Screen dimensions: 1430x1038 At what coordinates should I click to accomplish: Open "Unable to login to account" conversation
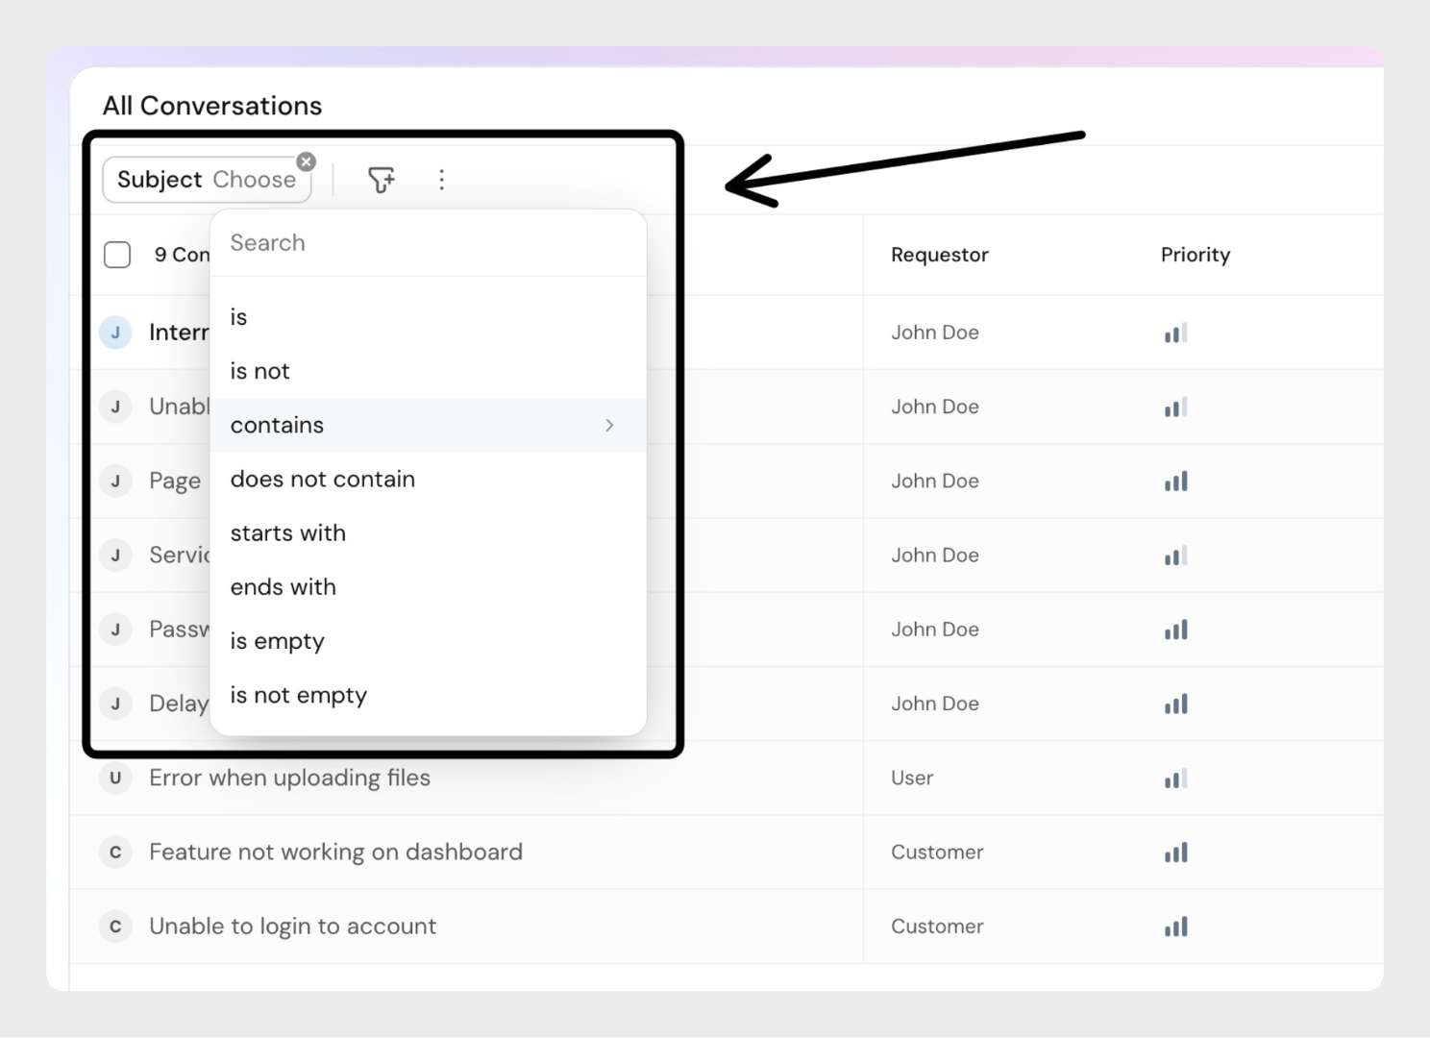[x=292, y=927]
